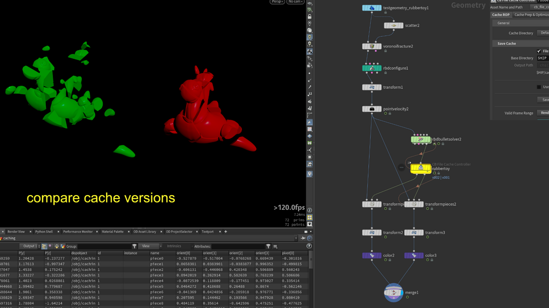Viewport: 549px width, 308px height.
Task: Click the Group filter funnel icon
Action: [x=134, y=246]
